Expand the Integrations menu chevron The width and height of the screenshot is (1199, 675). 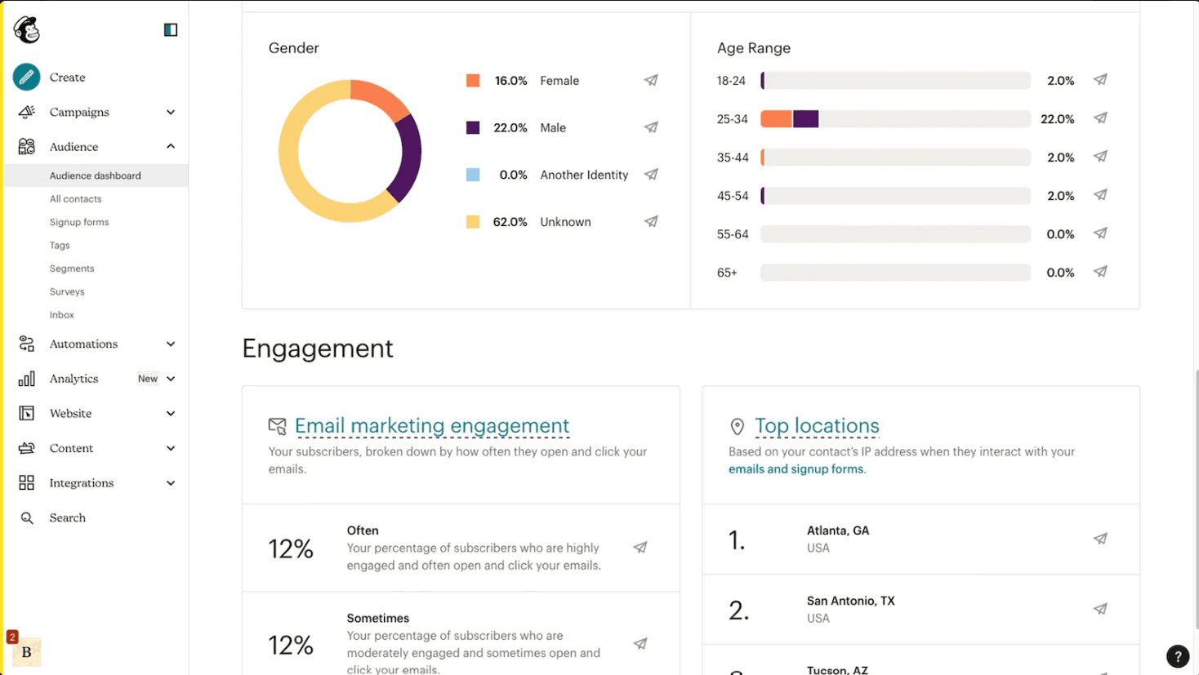click(171, 483)
